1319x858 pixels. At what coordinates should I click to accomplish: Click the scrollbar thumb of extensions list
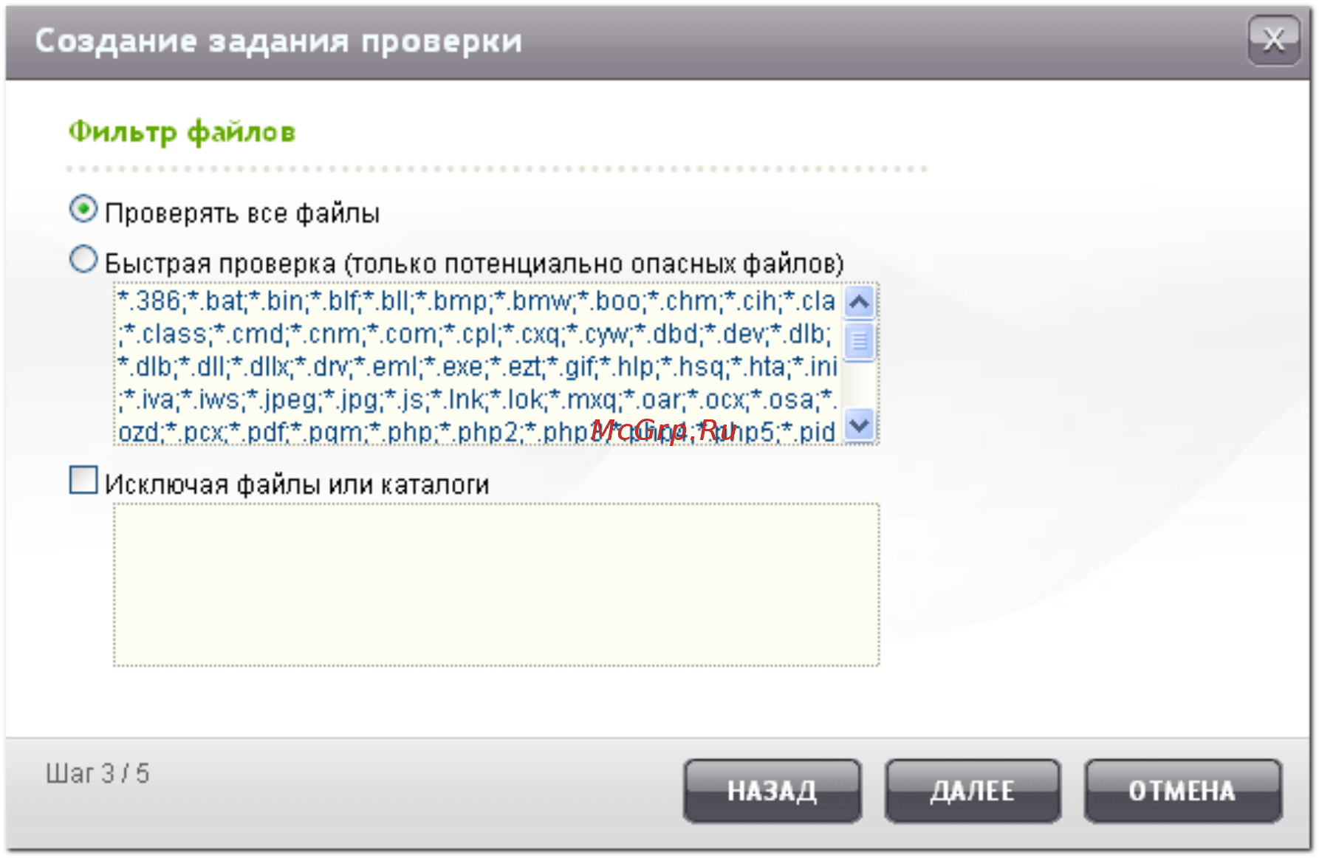(859, 341)
